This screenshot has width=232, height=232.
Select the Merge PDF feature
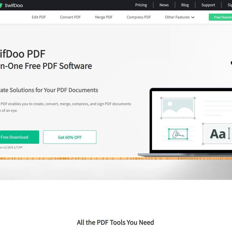[103, 17]
